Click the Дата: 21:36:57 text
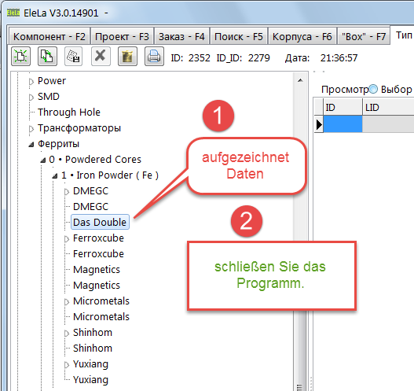Viewport: 414px width, 391px height. tap(321, 58)
